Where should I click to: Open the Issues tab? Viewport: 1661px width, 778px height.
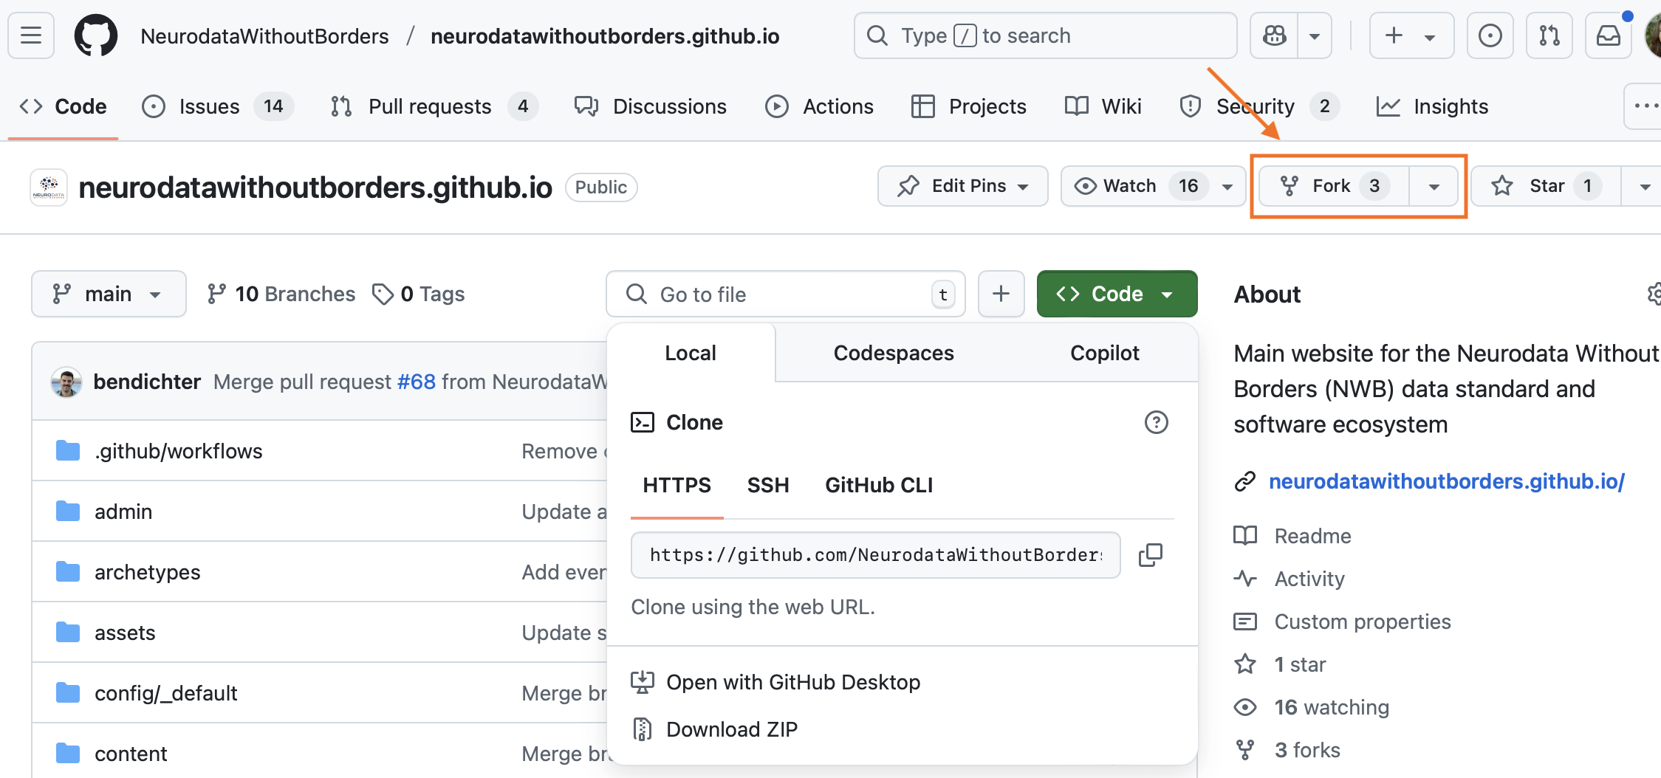pyautogui.click(x=209, y=106)
